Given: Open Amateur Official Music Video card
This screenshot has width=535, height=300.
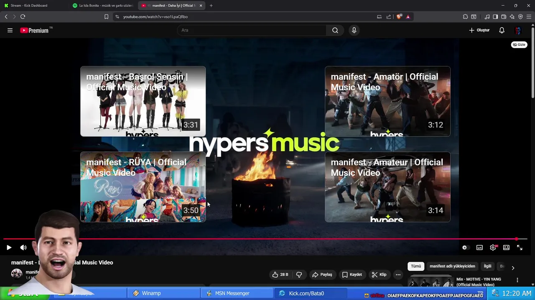Looking at the screenshot, I should coord(387,187).
